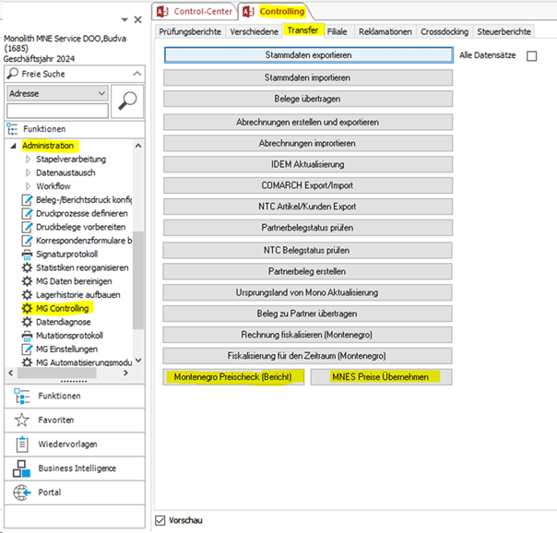Viewport: 557px width, 533px height.
Task: Open the Business Intelligence icon
Action: tap(22, 468)
